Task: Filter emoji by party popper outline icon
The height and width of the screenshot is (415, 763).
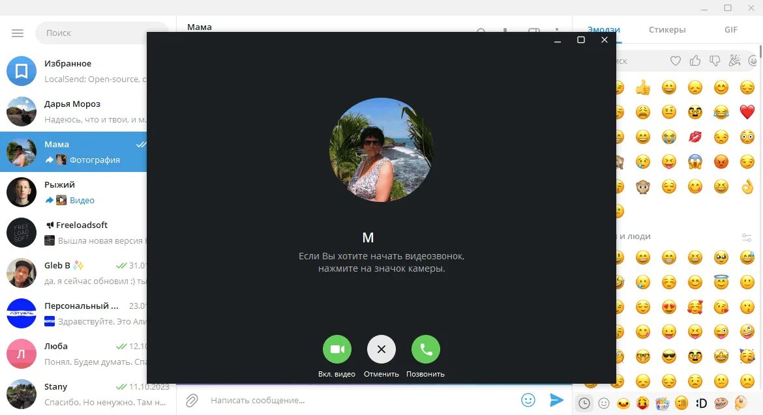Action: [x=734, y=60]
